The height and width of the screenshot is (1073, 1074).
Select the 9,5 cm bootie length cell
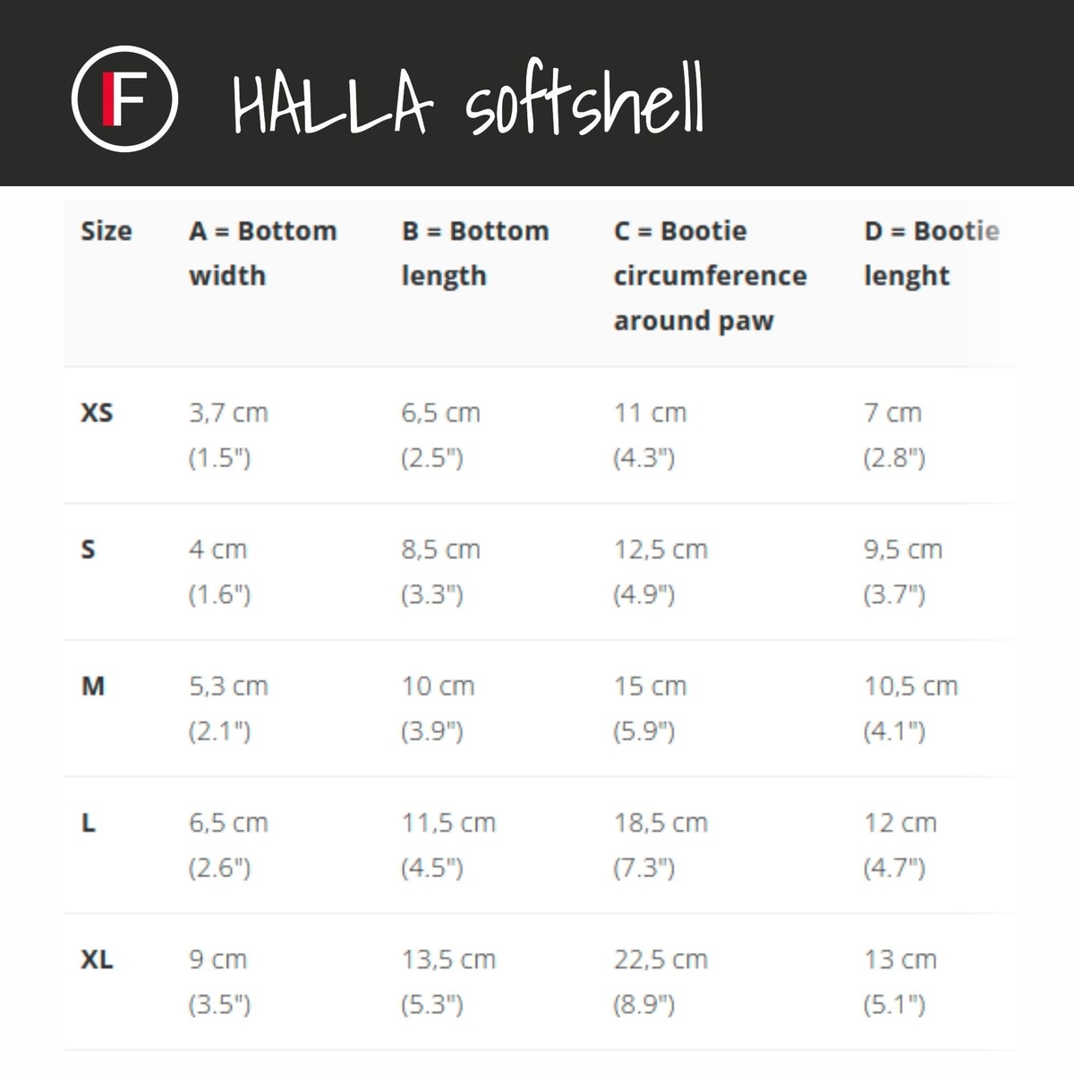[x=902, y=549]
